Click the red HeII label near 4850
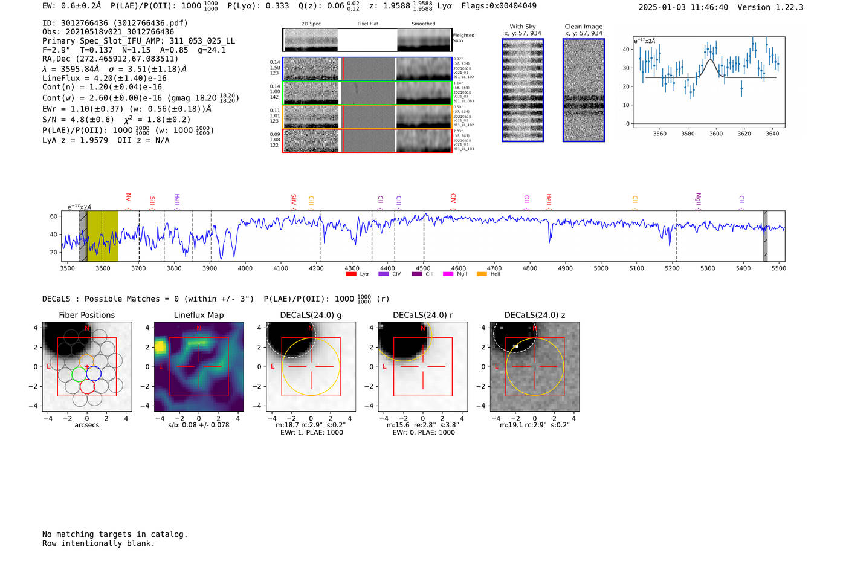The height and width of the screenshot is (576, 846). pos(549,200)
